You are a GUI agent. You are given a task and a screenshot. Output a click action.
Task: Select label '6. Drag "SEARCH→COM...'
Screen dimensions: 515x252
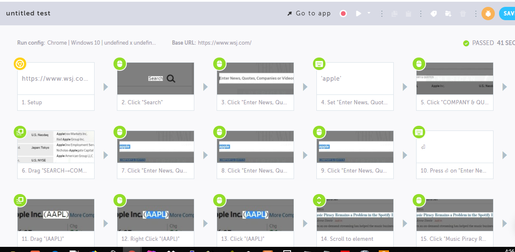click(x=55, y=170)
